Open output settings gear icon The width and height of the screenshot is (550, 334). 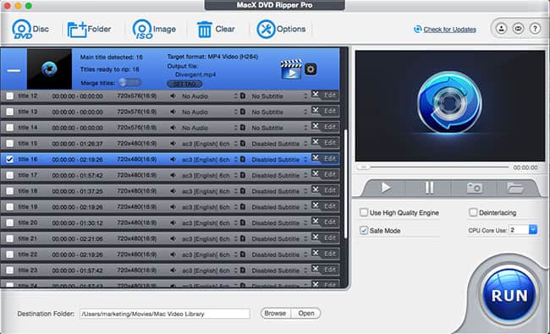[311, 69]
